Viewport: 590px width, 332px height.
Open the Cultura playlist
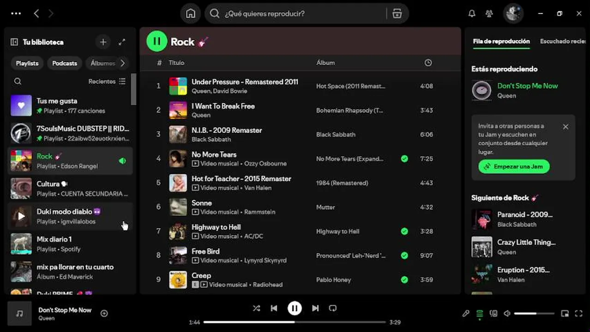(x=70, y=189)
